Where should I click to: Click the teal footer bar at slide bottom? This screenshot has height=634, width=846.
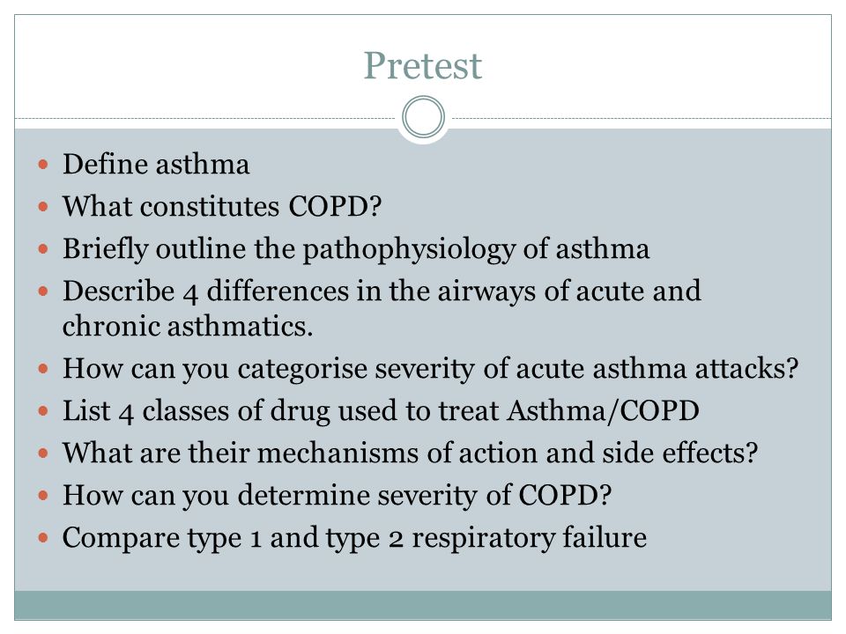(423, 605)
